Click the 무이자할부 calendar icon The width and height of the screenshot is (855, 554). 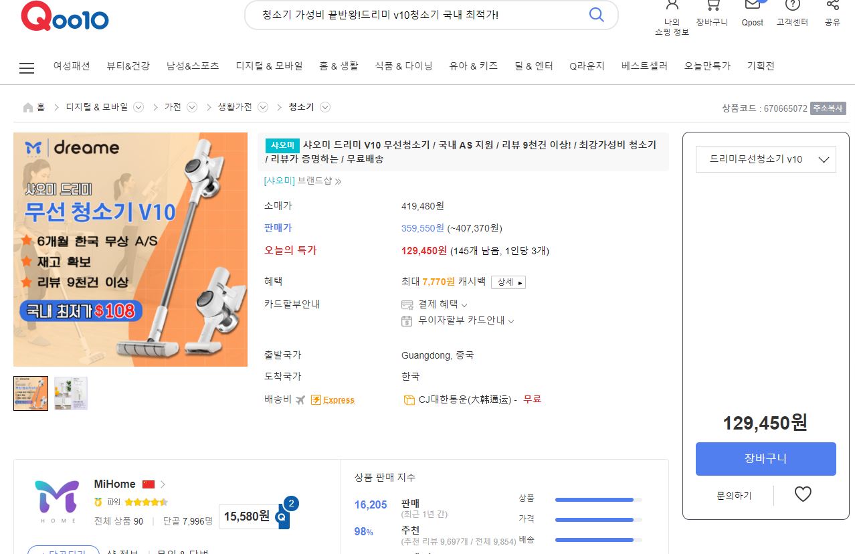click(407, 321)
